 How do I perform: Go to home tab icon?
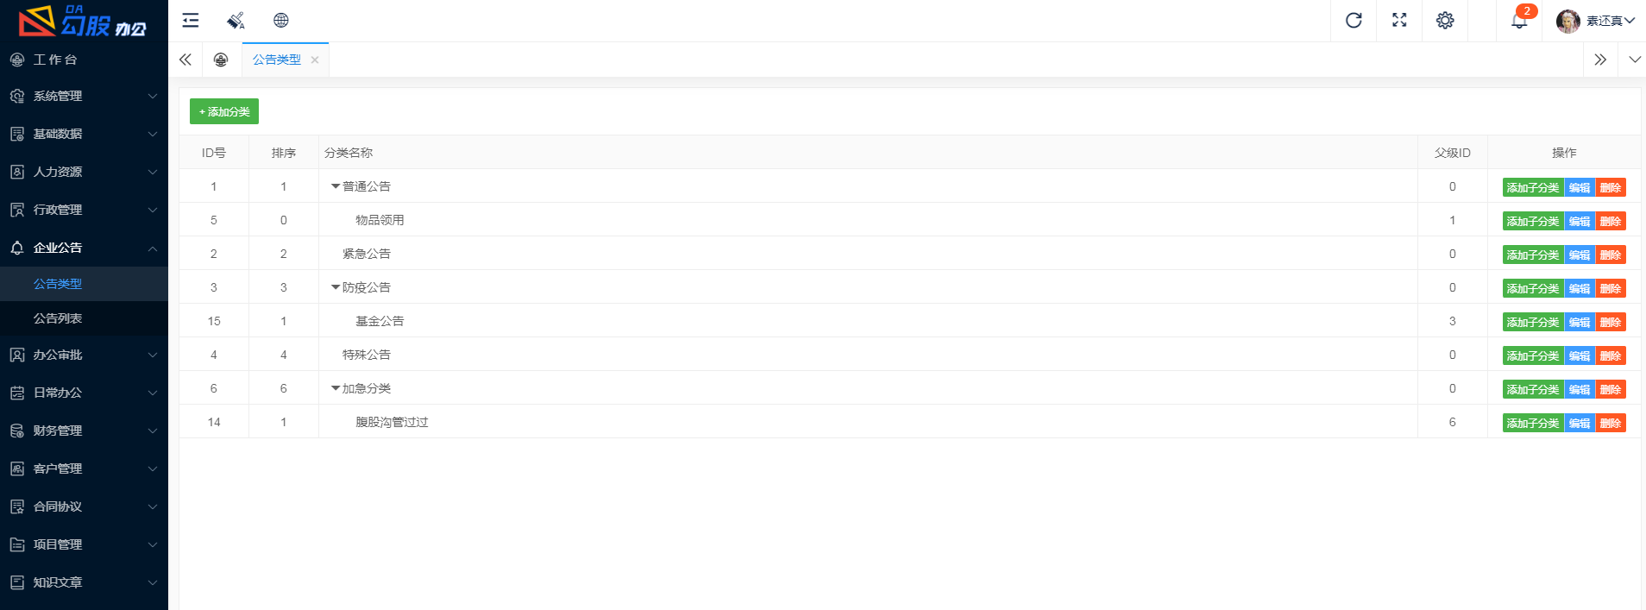point(221,60)
